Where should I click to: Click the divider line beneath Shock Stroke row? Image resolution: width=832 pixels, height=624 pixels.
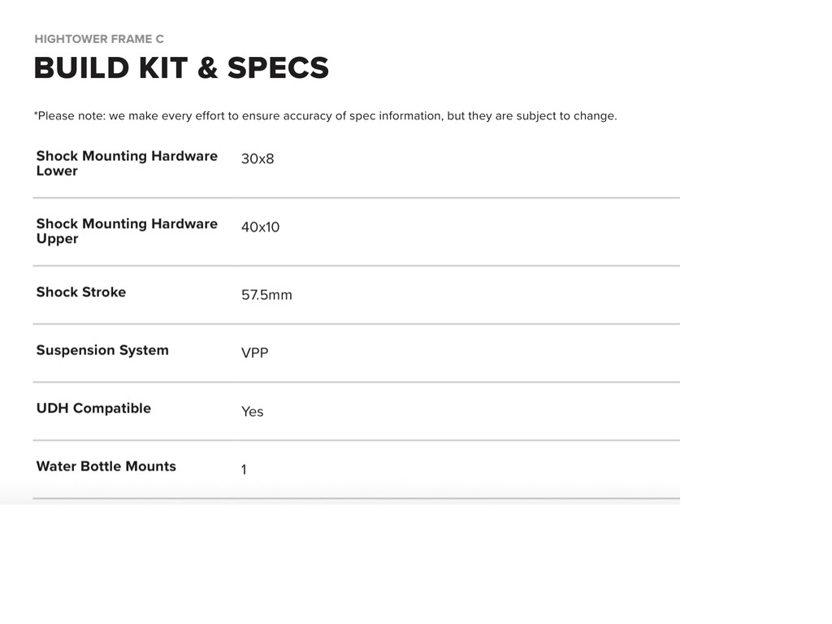[x=356, y=323]
